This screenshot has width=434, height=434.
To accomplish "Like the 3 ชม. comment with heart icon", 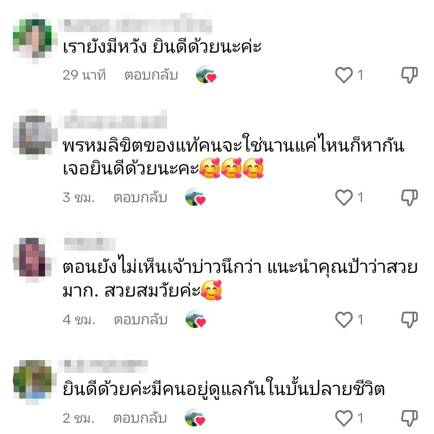I will [x=344, y=198].
